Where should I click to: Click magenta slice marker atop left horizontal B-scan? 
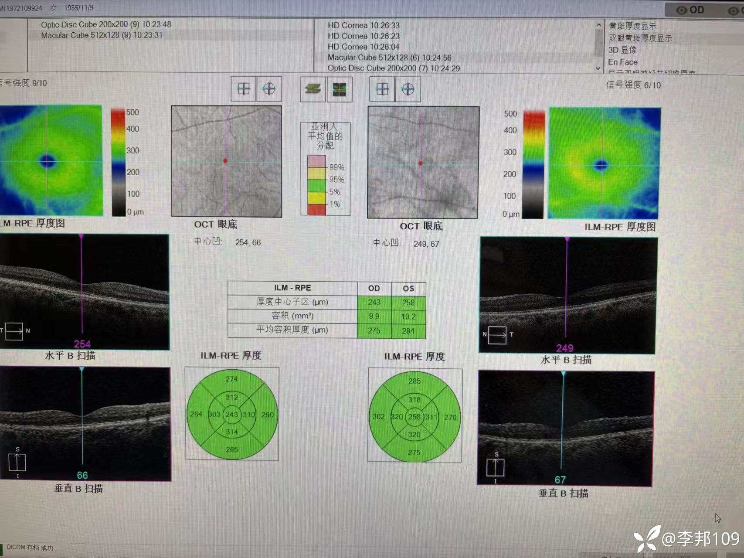tap(82, 236)
